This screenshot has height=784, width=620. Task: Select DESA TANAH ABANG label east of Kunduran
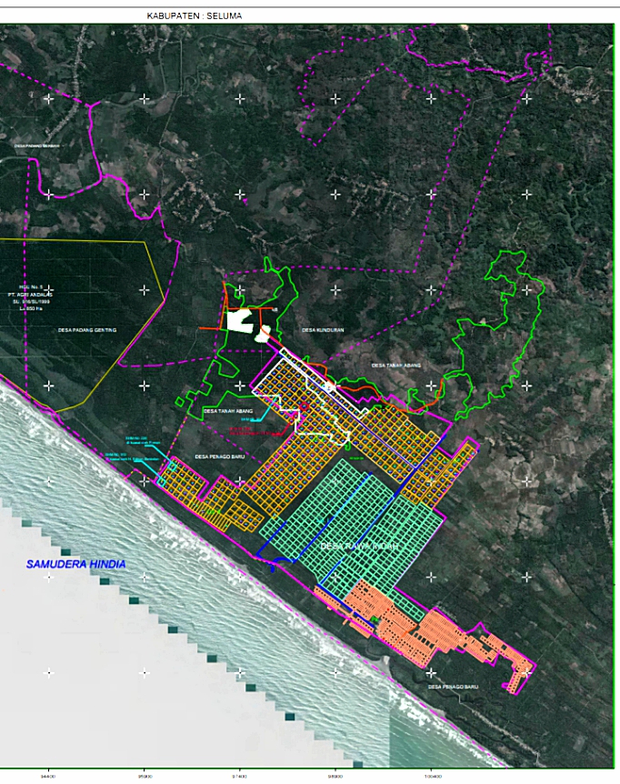395,365
